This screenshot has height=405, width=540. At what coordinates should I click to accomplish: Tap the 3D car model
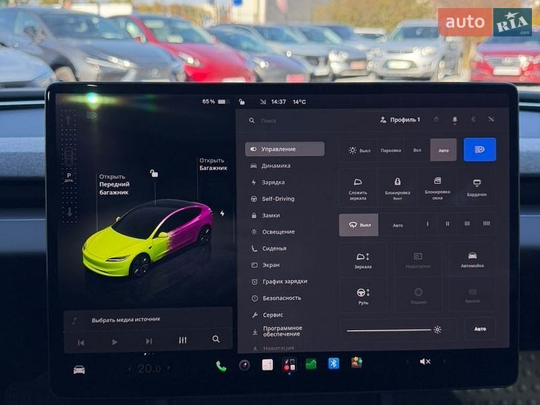click(x=147, y=240)
